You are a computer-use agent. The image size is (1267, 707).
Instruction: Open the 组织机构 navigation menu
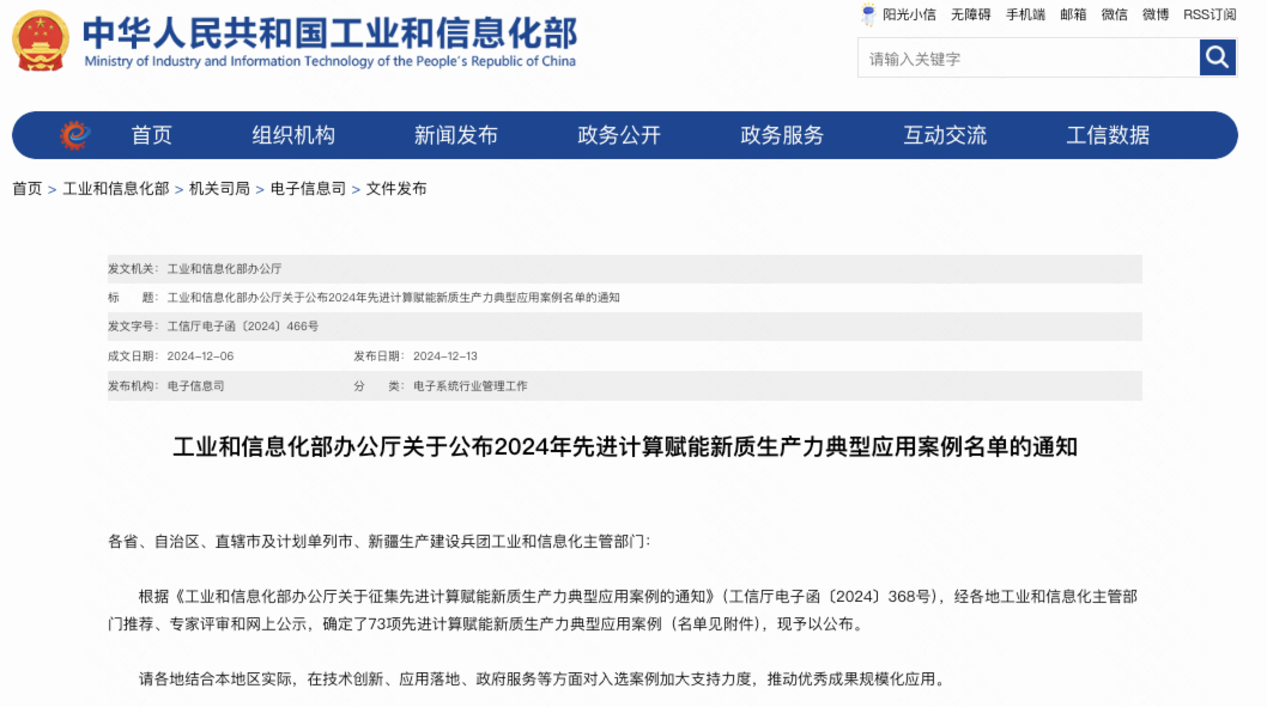pyautogui.click(x=293, y=135)
